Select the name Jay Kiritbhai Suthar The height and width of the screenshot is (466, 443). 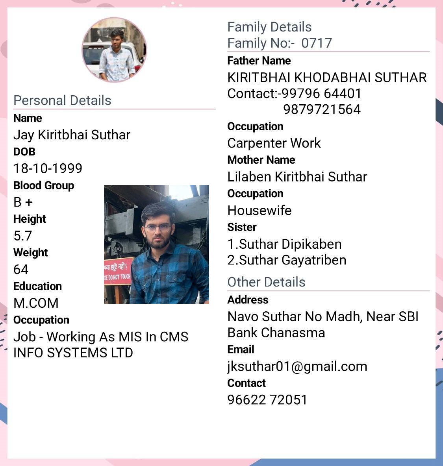point(72,135)
